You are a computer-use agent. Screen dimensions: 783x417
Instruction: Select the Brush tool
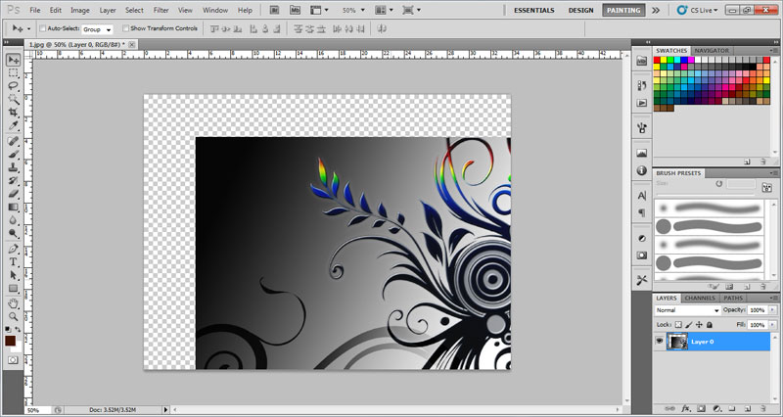click(x=14, y=155)
